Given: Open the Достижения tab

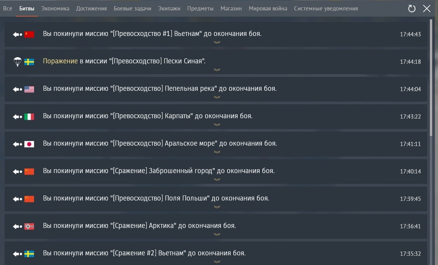Looking at the screenshot, I should 91,8.
